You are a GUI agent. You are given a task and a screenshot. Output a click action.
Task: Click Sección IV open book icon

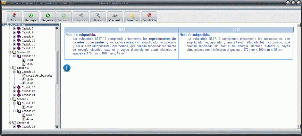point(14,68)
